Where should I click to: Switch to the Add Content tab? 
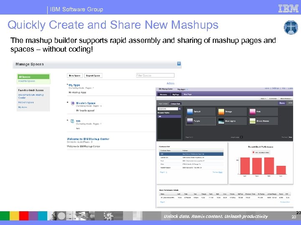[x=163, y=104]
